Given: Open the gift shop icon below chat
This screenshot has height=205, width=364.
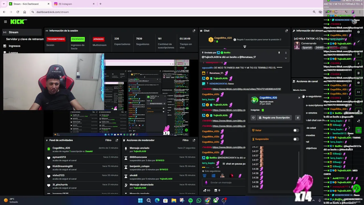Looking at the screenshot, I should [216, 190].
